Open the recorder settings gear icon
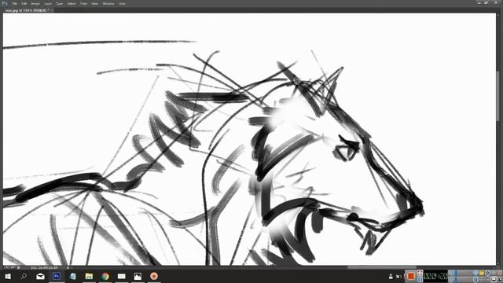The width and height of the screenshot is (503, 283). pyautogui.click(x=488, y=273)
